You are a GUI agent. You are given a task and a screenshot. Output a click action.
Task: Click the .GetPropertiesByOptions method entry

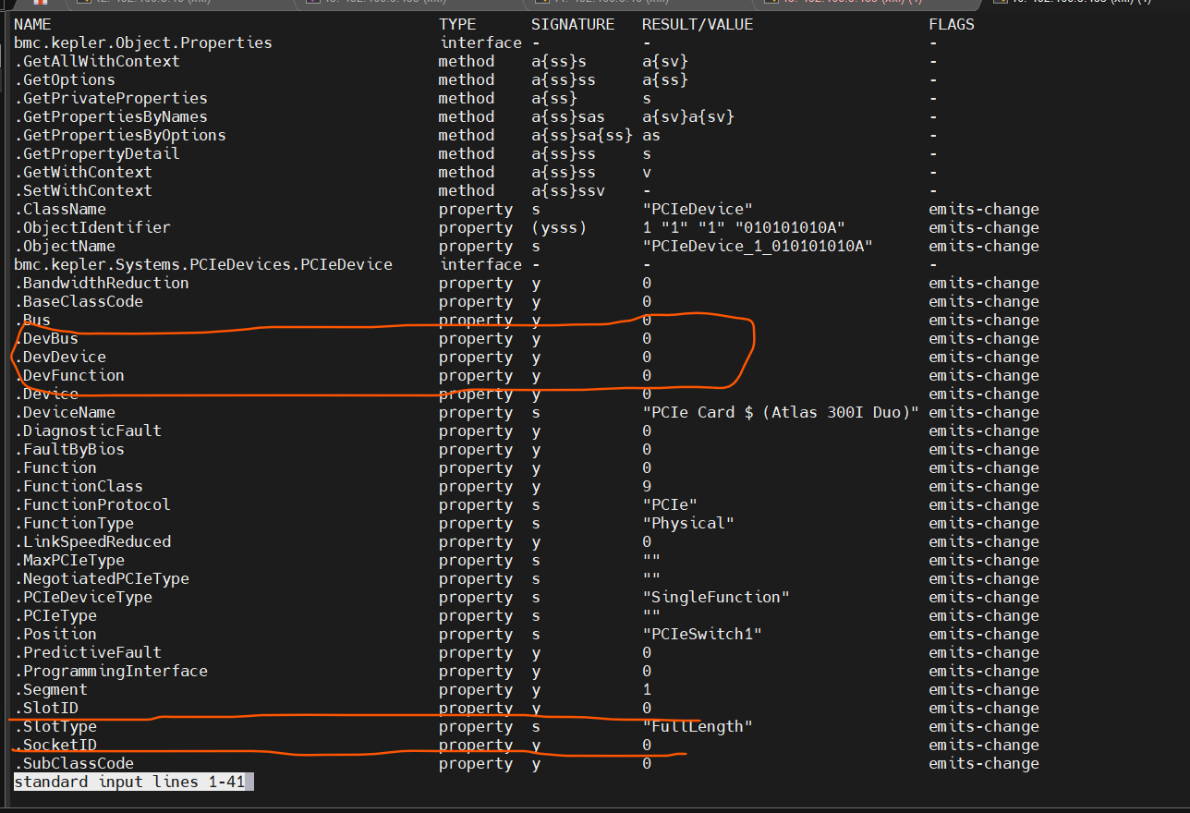120,136
